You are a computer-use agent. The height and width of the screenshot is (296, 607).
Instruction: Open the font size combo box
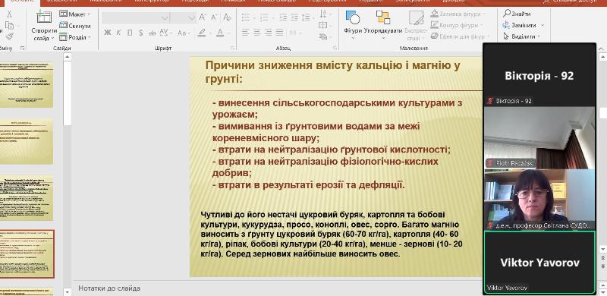pyautogui.click(x=184, y=17)
